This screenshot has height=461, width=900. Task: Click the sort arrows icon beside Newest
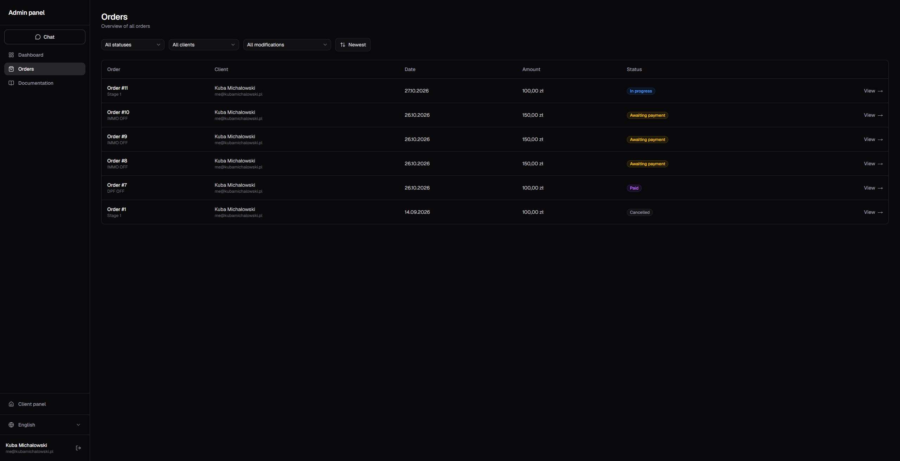[x=343, y=45]
